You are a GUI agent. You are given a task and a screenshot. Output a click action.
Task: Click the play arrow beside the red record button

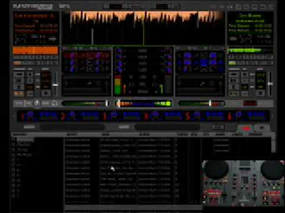[x=262, y=128]
